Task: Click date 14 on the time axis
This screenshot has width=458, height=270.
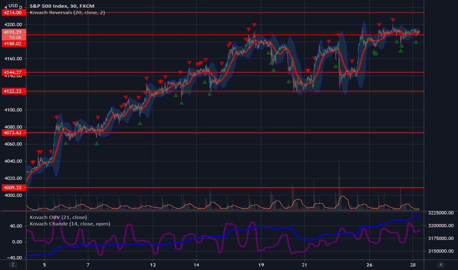Action: pyautogui.click(x=196, y=265)
